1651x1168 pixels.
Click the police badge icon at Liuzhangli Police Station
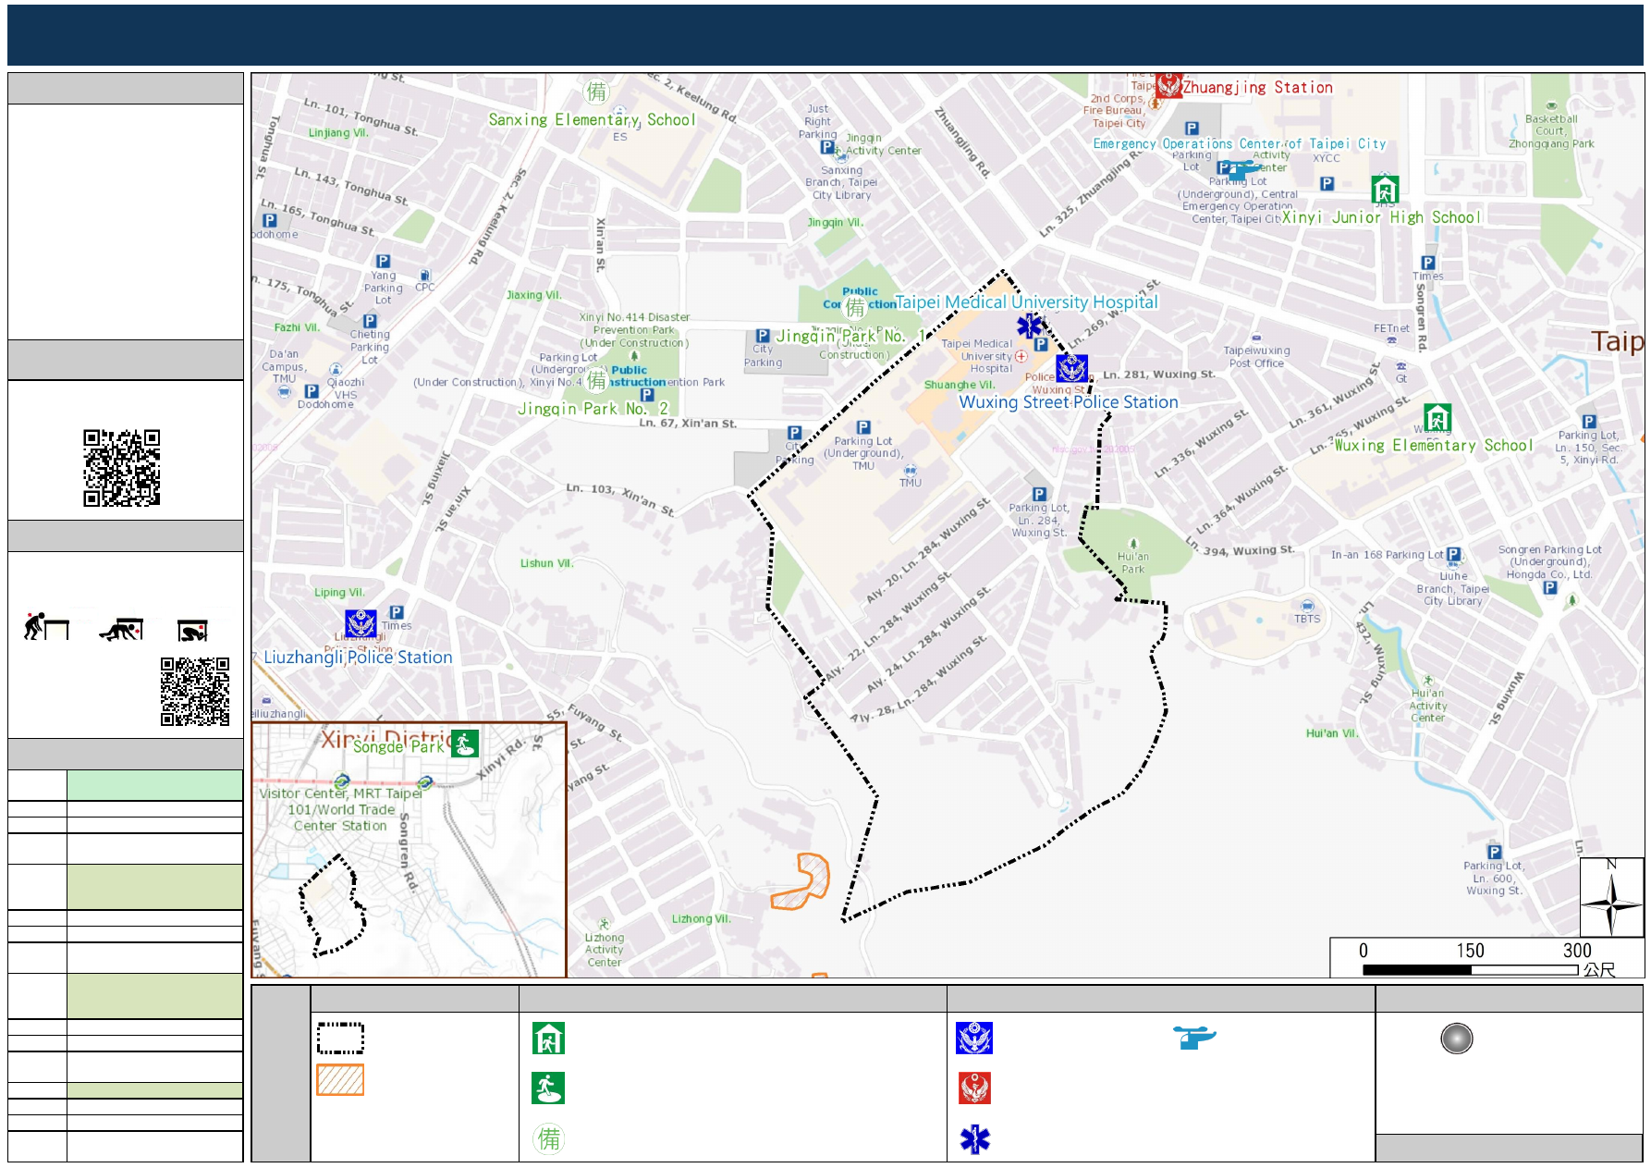point(361,623)
